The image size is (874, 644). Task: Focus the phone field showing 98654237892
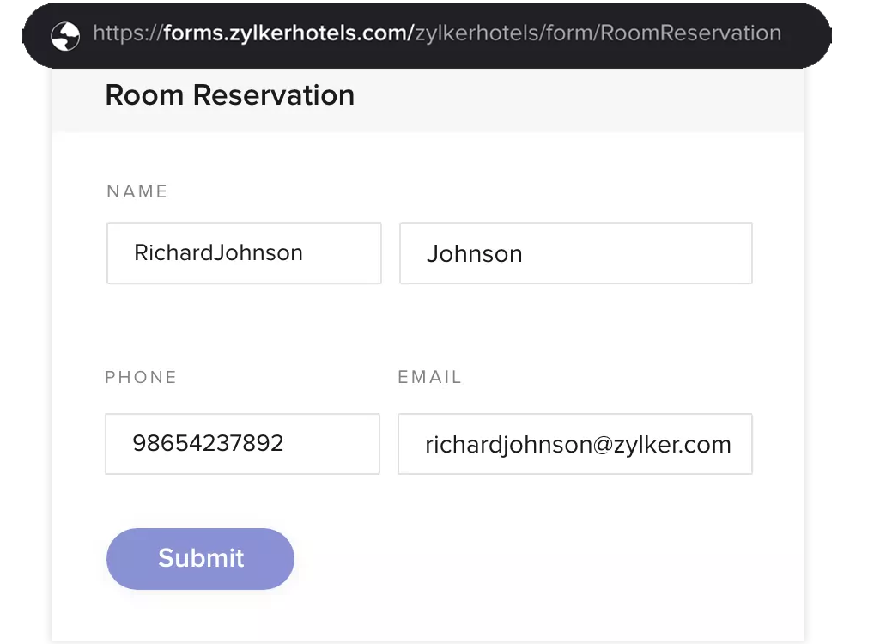[242, 444]
